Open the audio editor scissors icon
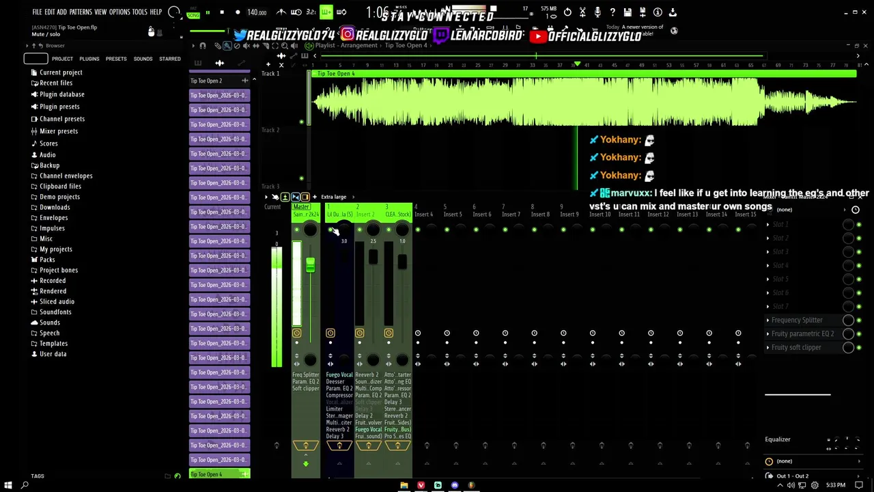 coord(582,12)
